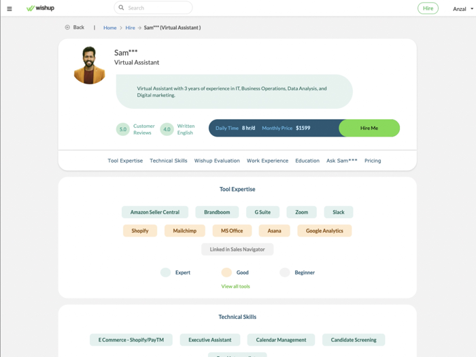Image resolution: width=476 pixels, height=357 pixels.
Task: Select Shopify tool tag
Action: pos(140,231)
